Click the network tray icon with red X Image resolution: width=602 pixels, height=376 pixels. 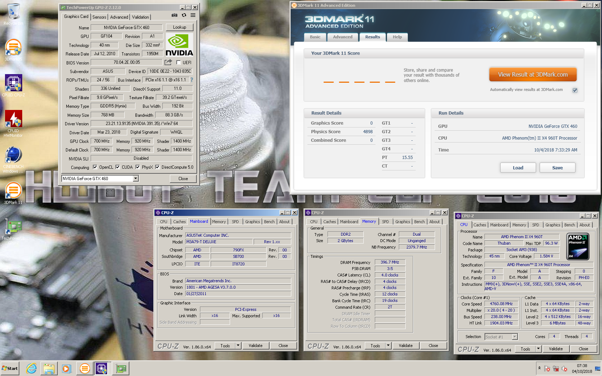click(556, 368)
